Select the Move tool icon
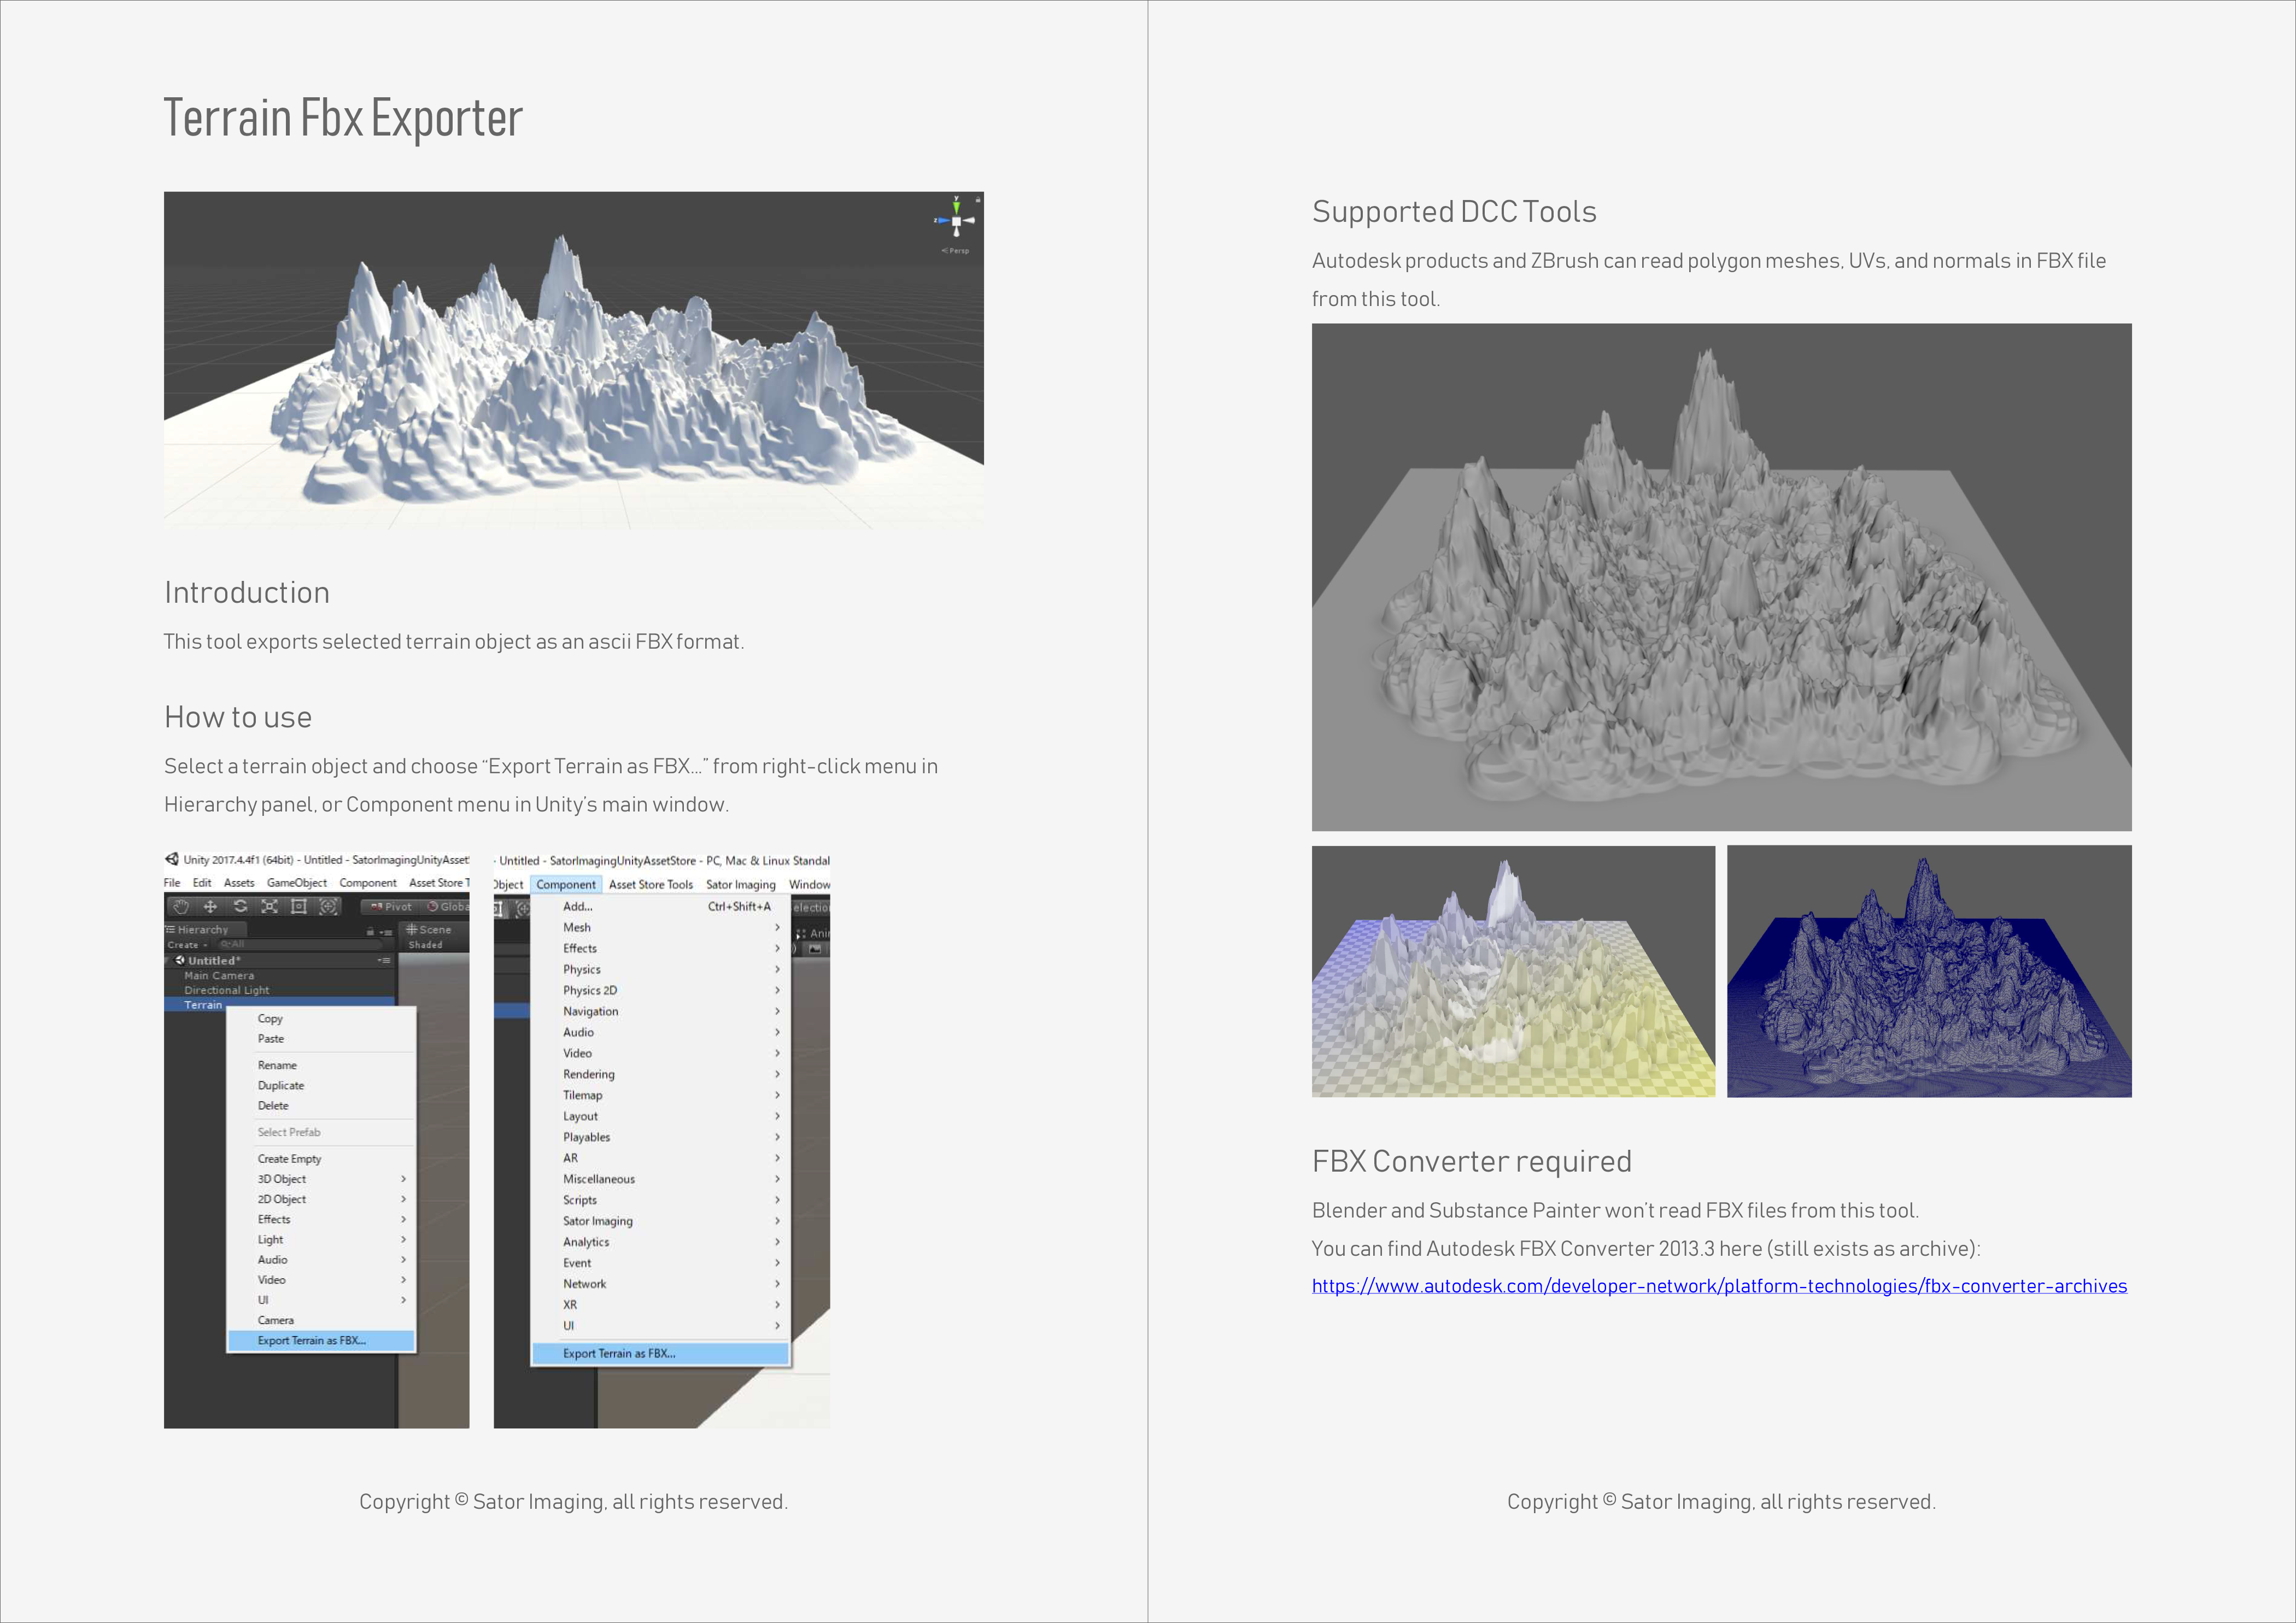2296x1623 pixels. [210, 907]
